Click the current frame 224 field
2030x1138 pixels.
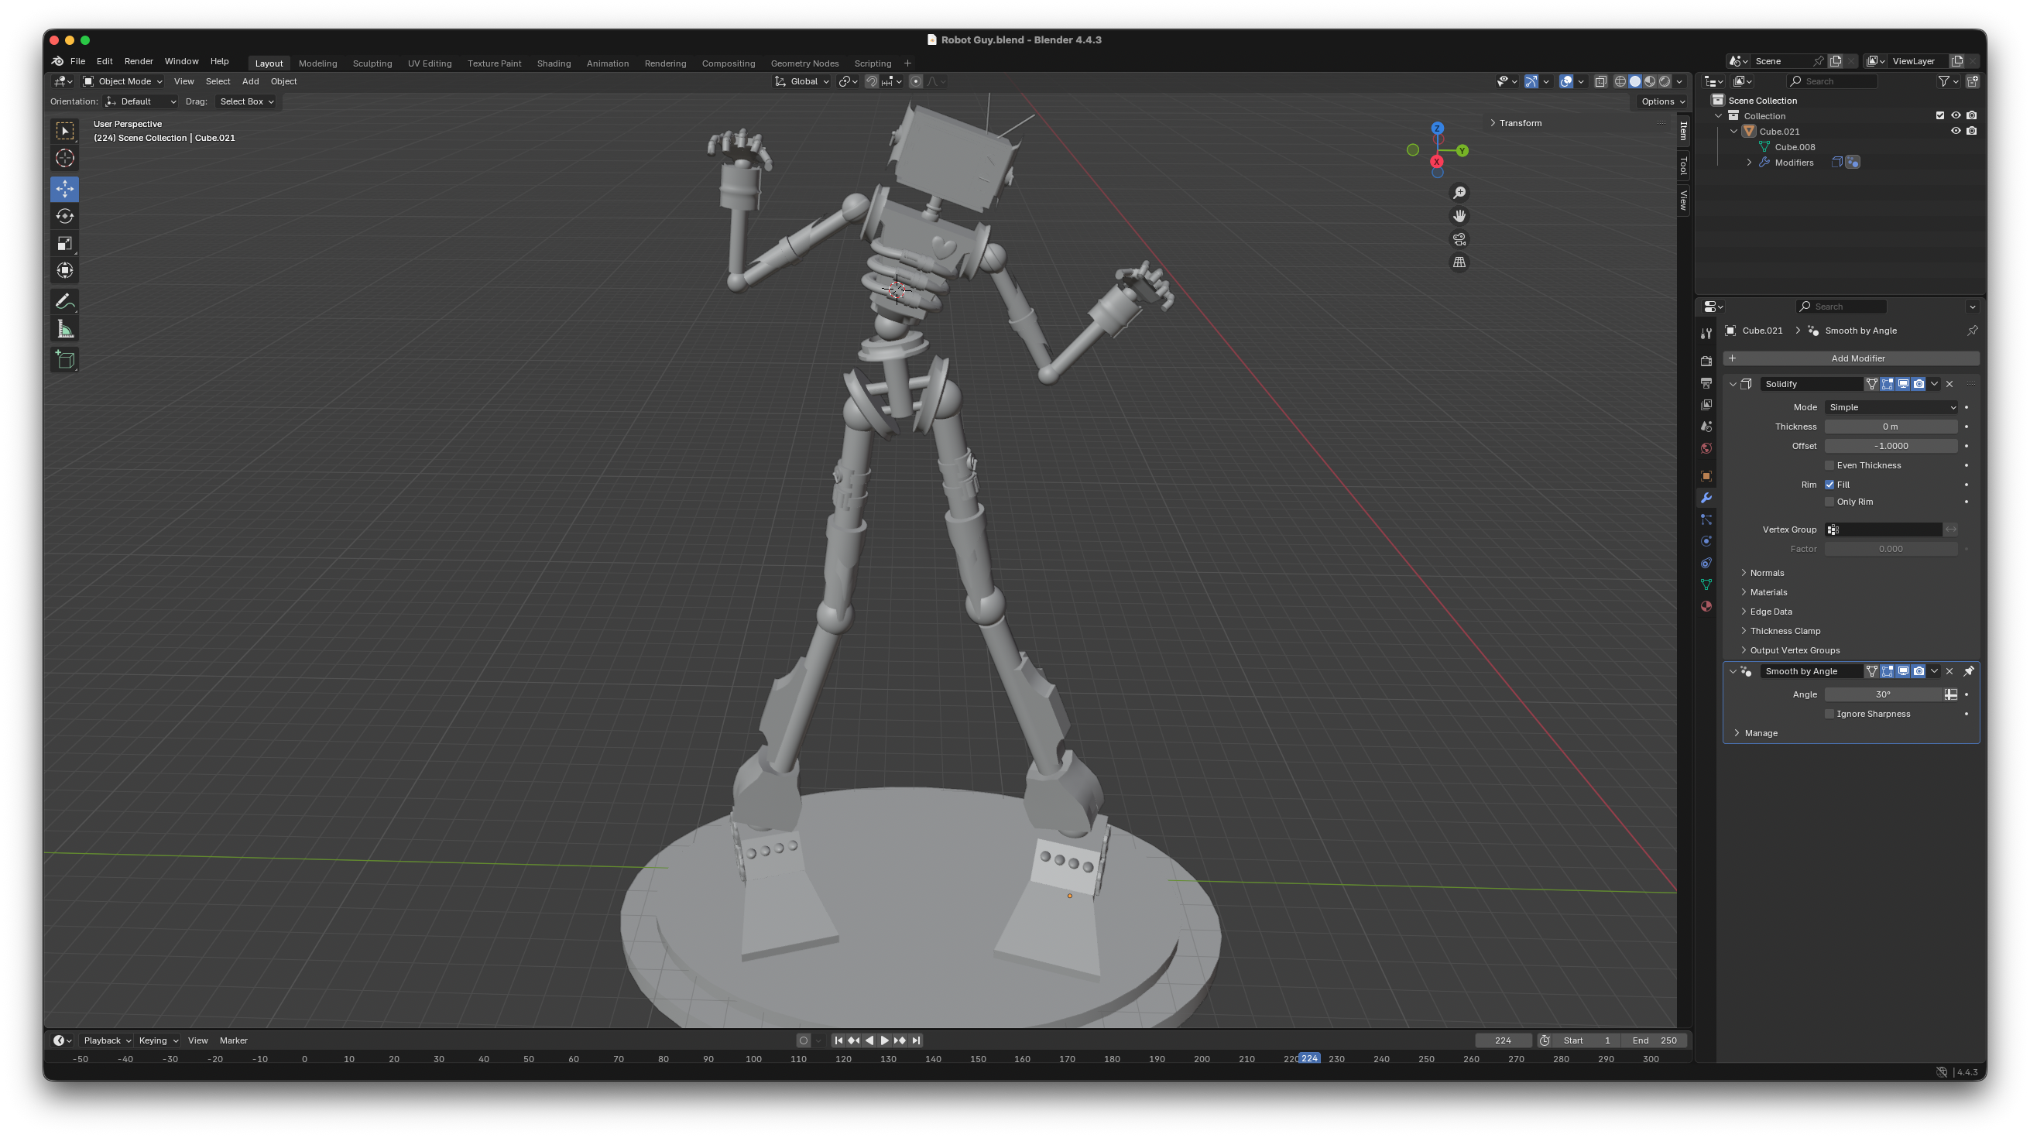tap(1503, 1041)
